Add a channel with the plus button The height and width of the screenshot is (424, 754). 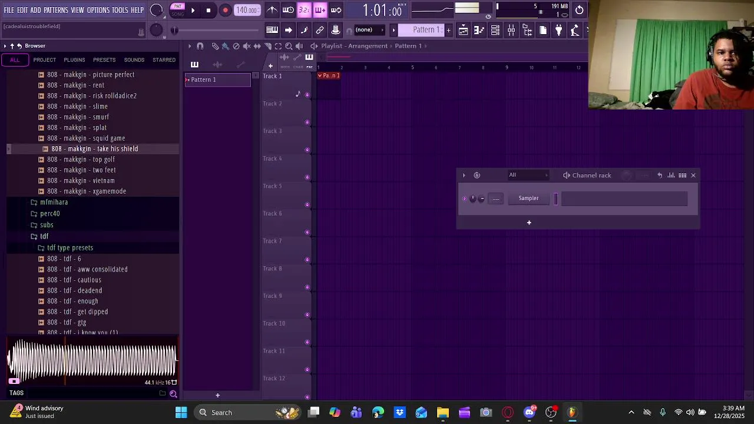(529, 223)
